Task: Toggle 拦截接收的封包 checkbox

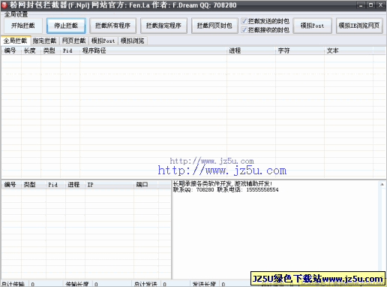Action: pos(244,30)
